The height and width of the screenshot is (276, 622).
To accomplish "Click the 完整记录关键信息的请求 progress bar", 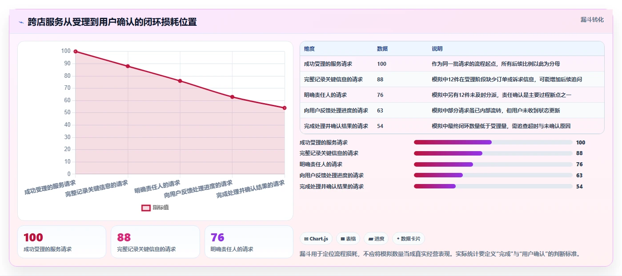I will [493, 153].
